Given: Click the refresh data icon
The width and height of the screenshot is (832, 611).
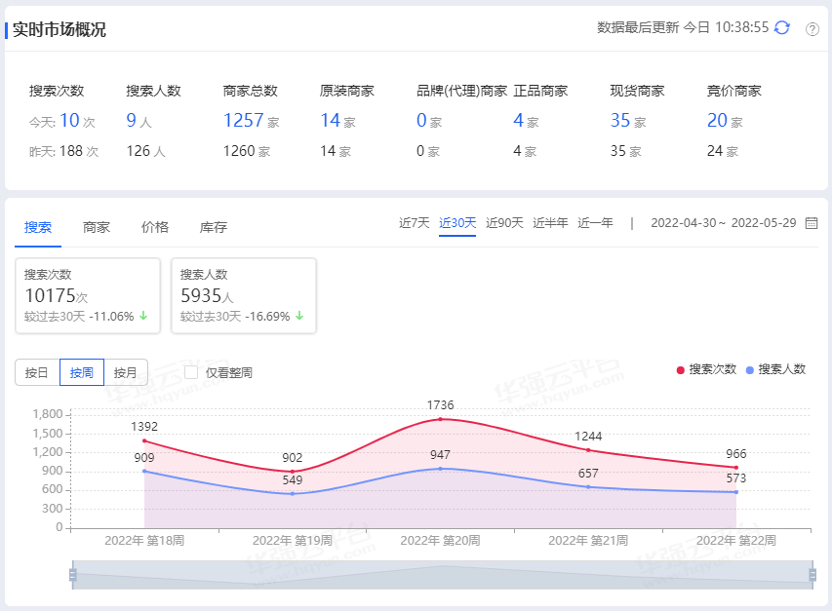Looking at the screenshot, I should (781, 27).
